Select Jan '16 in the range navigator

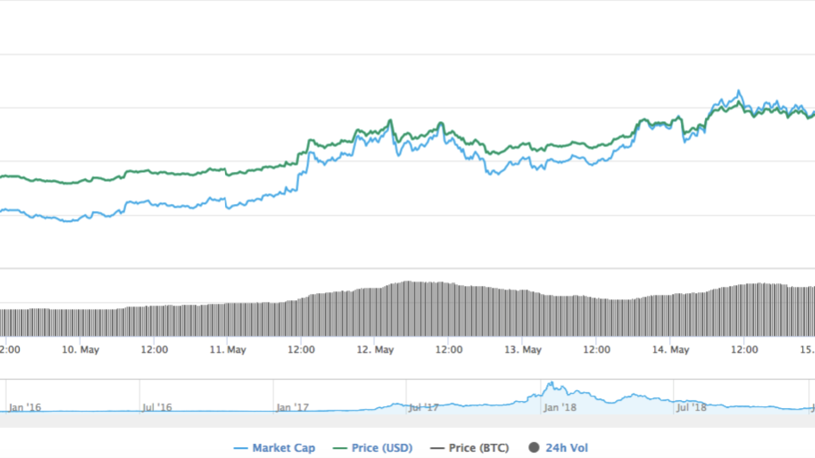[x=25, y=407]
